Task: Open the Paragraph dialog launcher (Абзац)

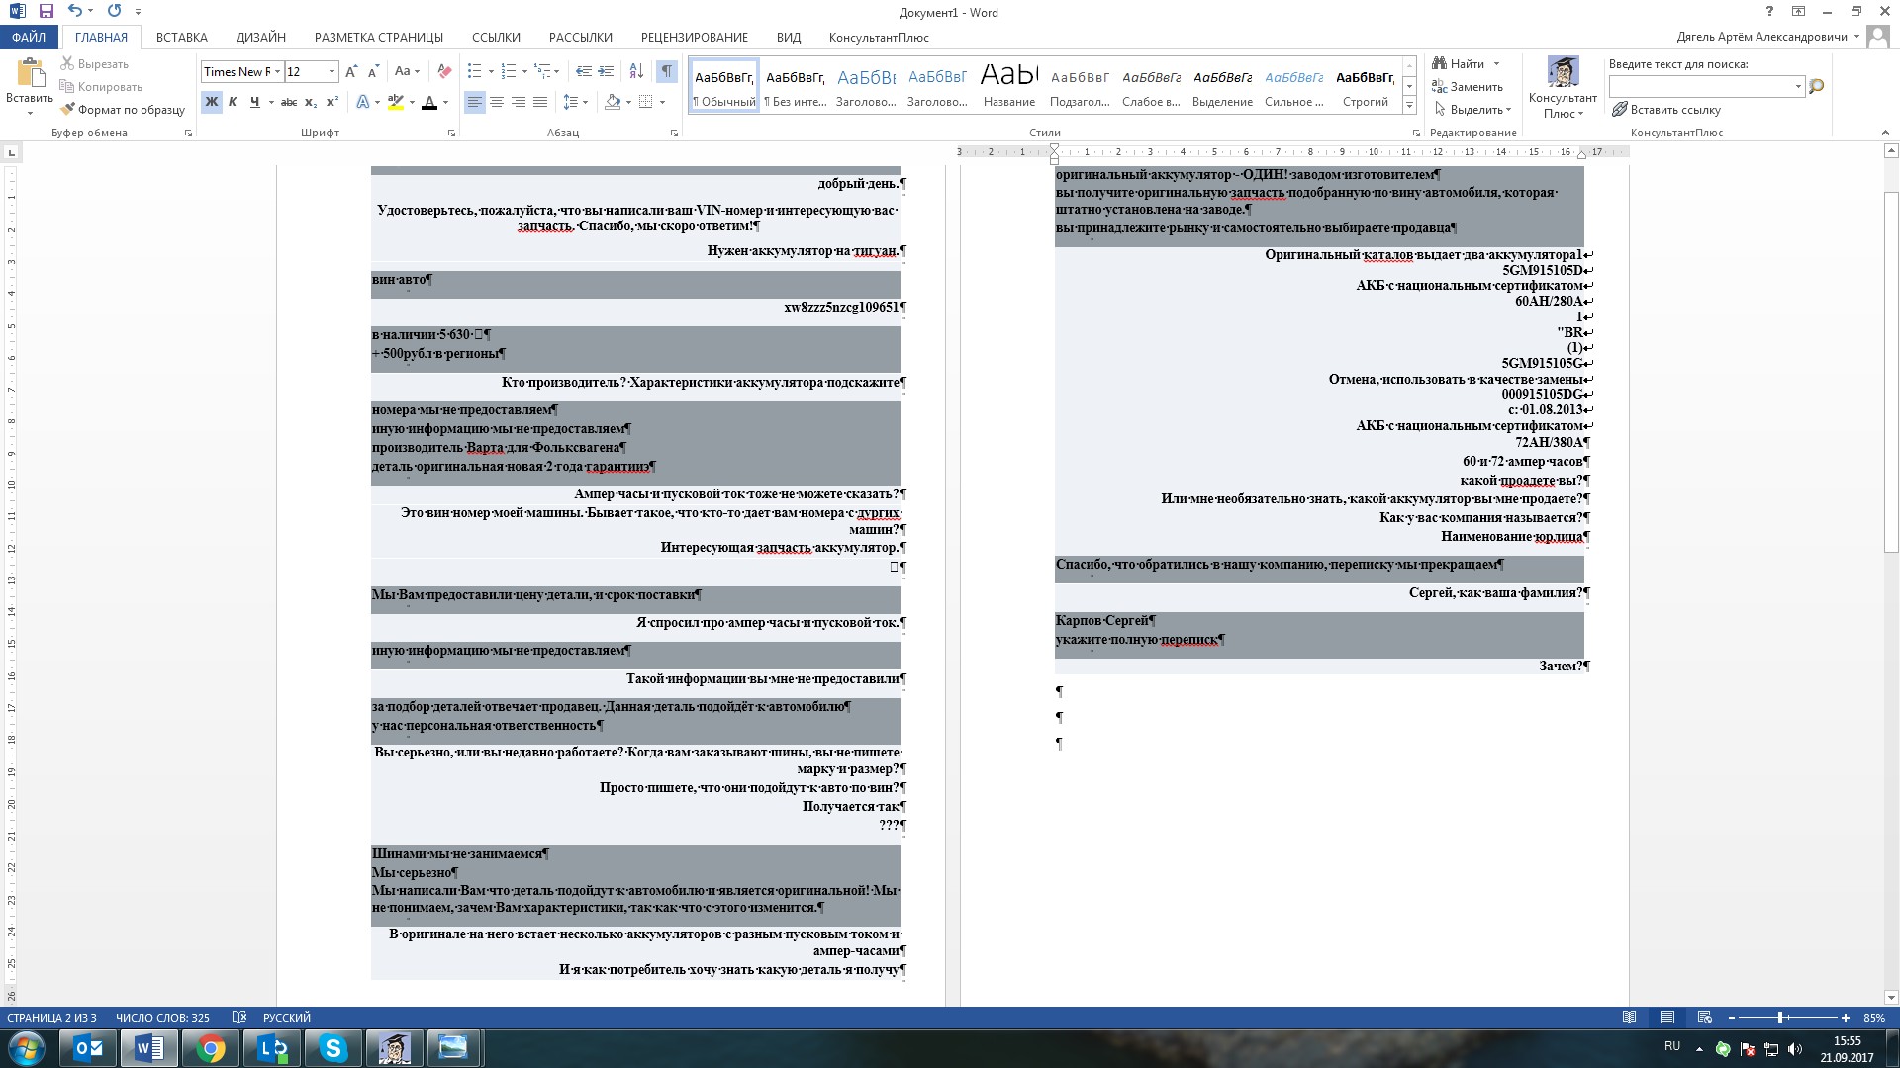Action: [674, 133]
